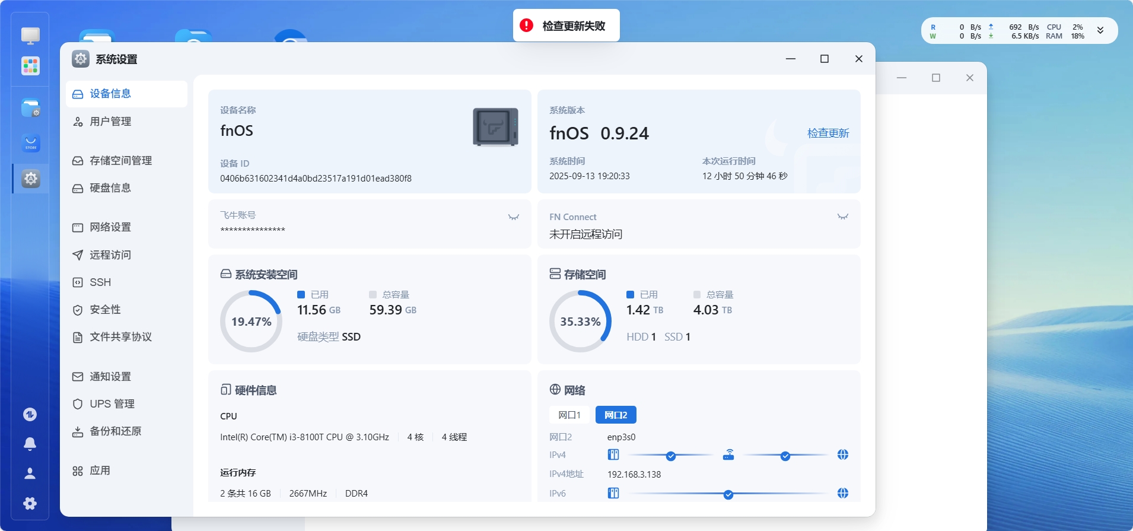Maximize the 系统设置 window
The width and height of the screenshot is (1133, 531).
click(x=824, y=59)
